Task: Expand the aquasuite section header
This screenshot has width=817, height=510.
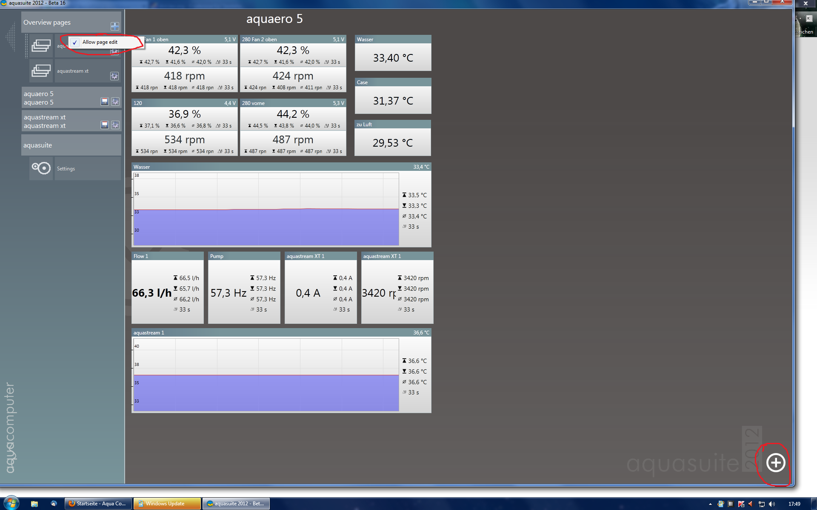Action: tap(71, 145)
